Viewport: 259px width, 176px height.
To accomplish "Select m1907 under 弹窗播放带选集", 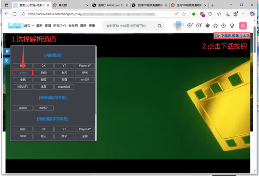I will pos(43,108).
